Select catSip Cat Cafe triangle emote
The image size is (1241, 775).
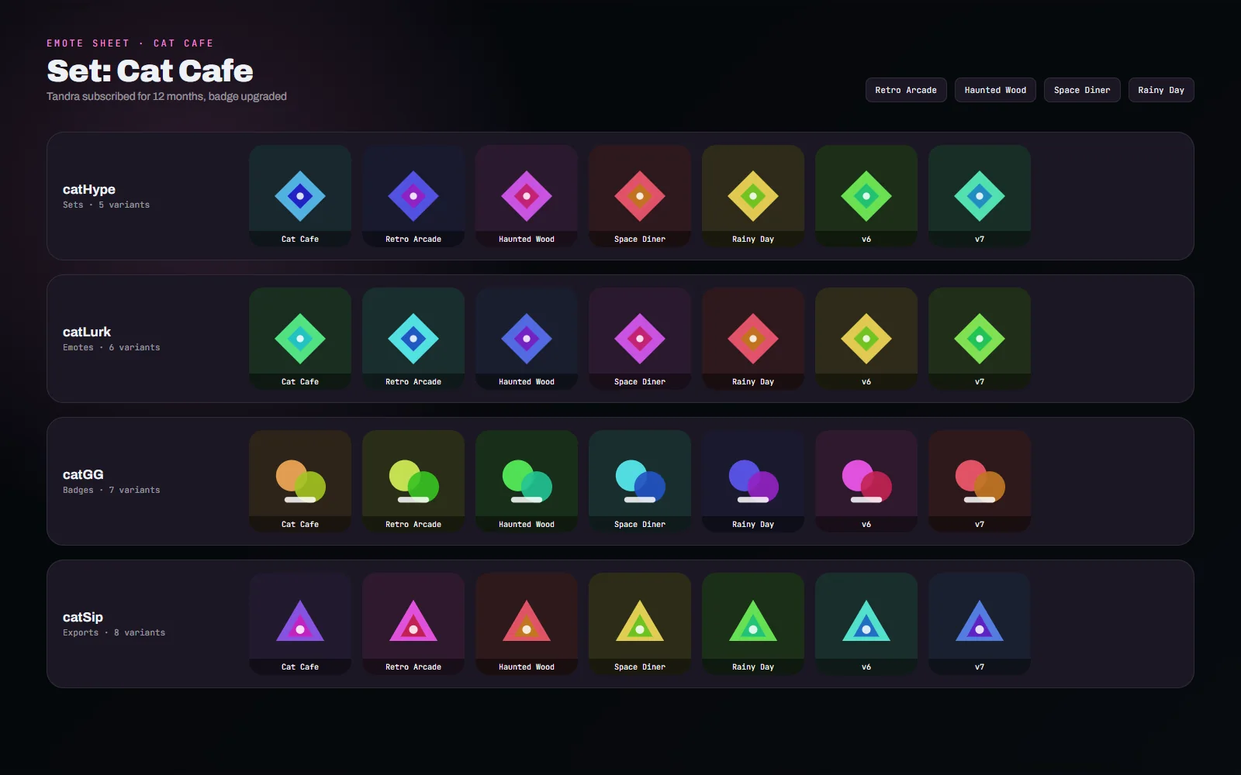coord(300,624)
